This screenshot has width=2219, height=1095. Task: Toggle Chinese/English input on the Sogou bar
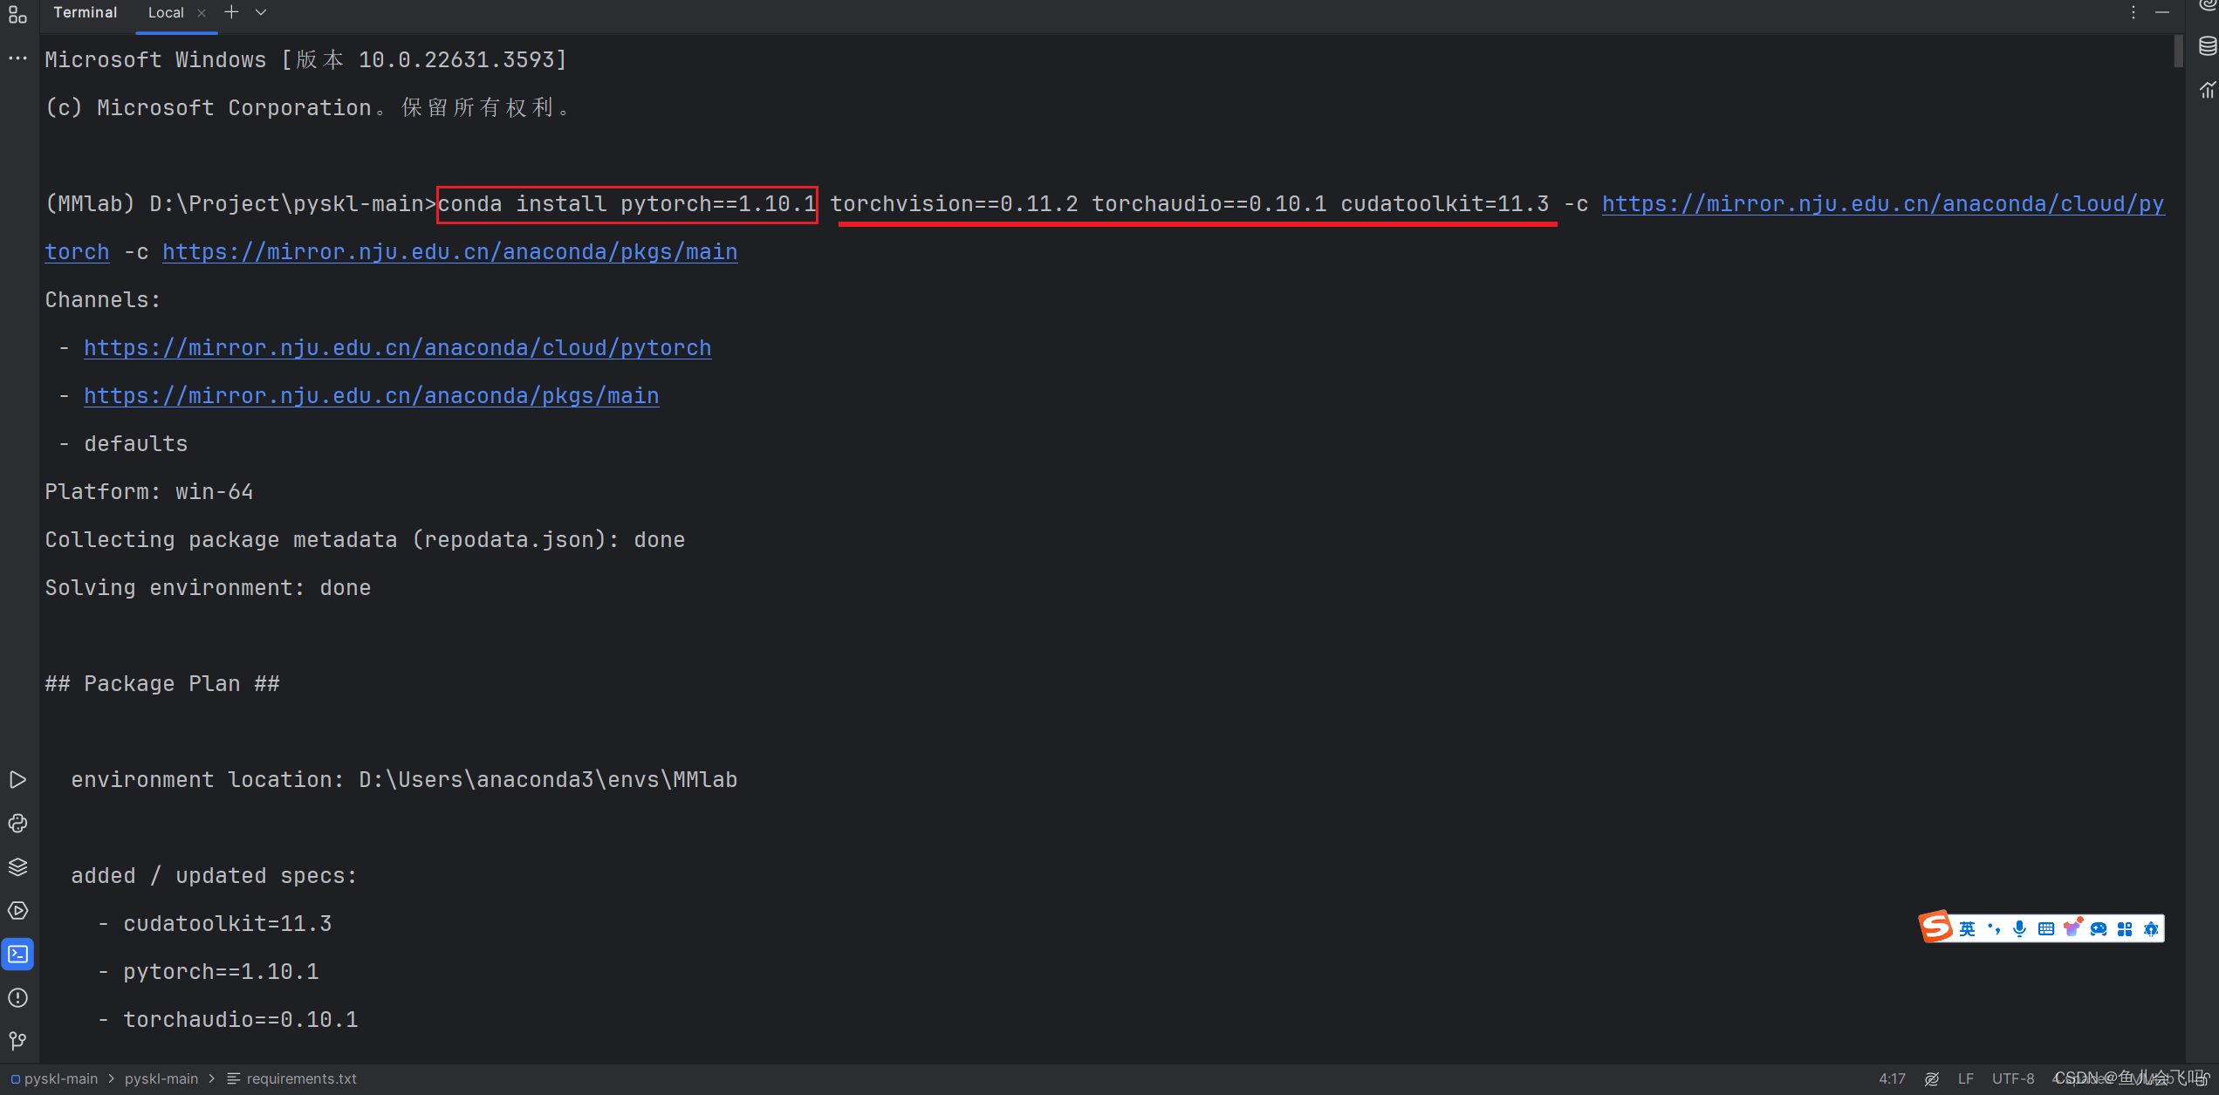point(1968,927)
